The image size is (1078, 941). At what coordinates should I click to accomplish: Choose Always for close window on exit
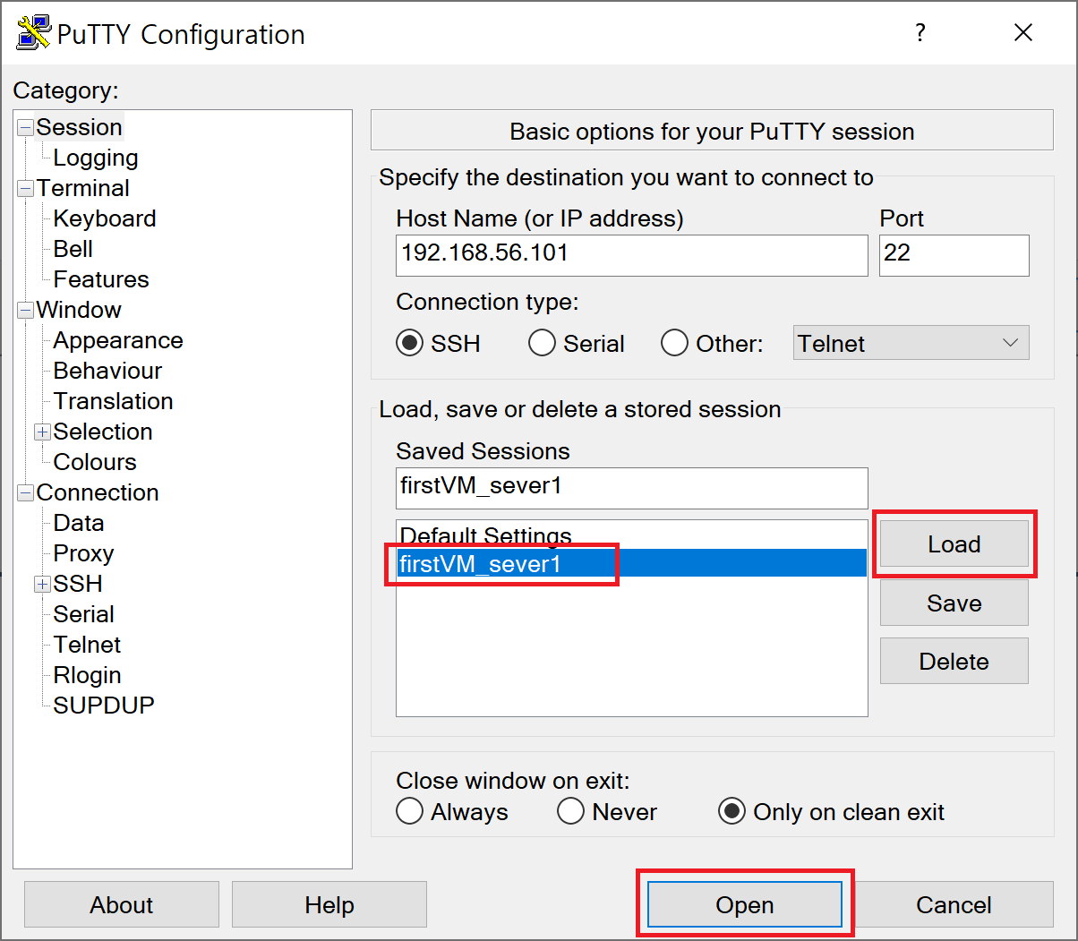(x=409, y=811)
